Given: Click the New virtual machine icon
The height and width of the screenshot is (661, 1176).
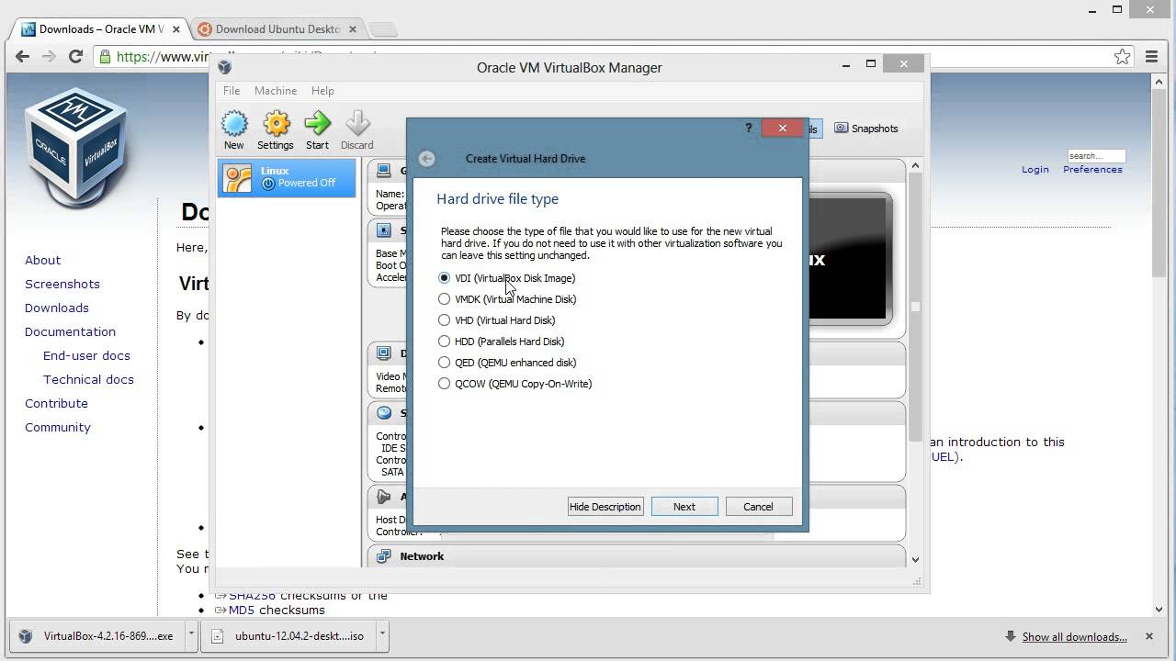Looking at the screenshot, I should [234, 124].
